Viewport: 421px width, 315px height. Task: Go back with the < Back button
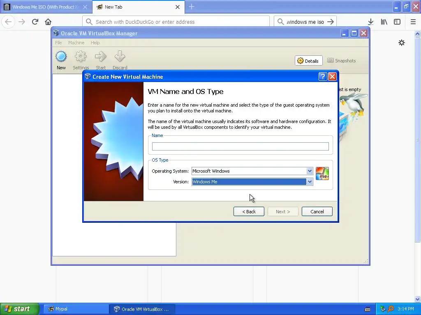point(249,212)
